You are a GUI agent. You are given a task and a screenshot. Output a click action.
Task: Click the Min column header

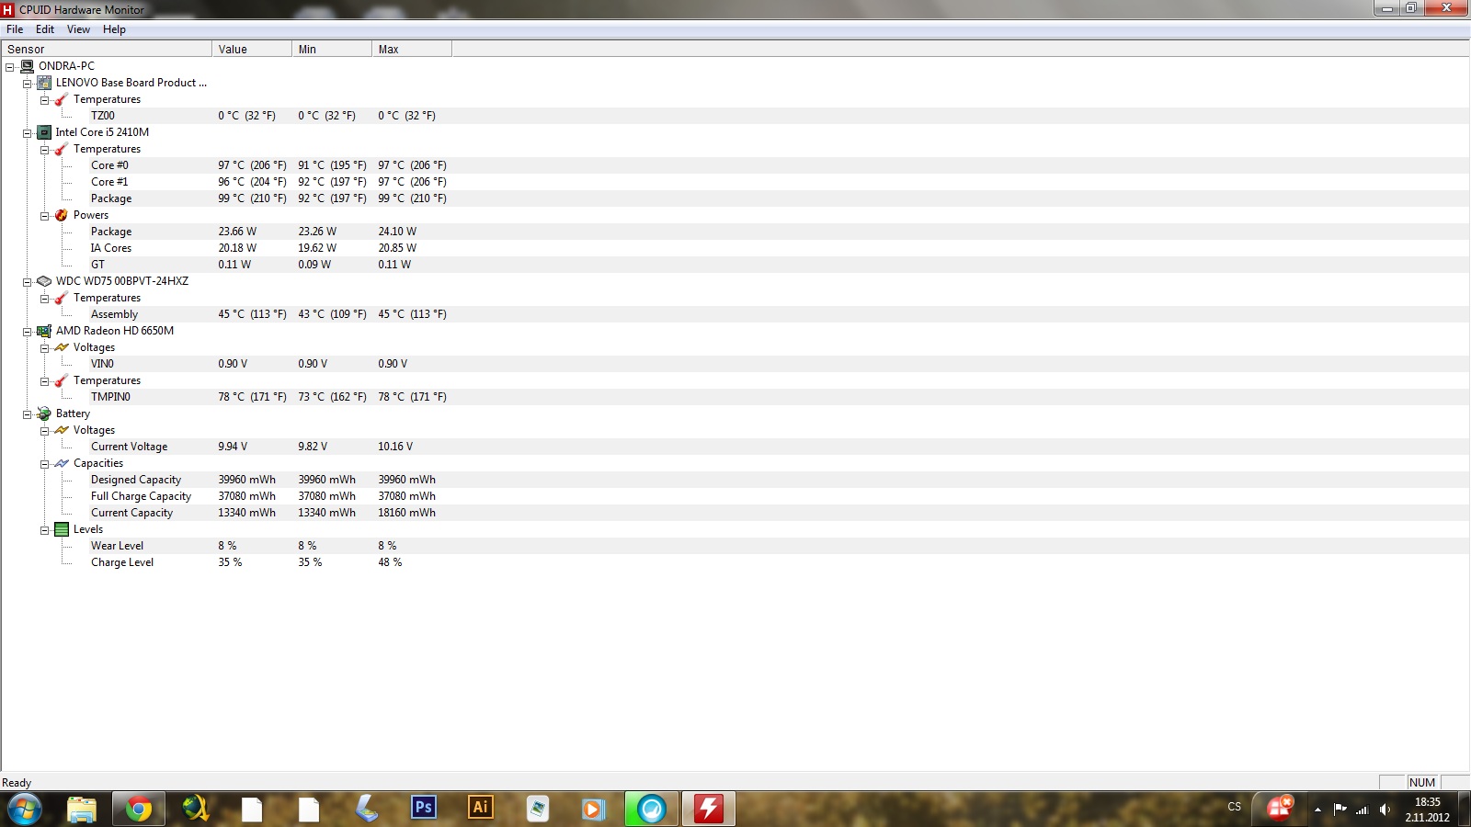tap(332, 49)
